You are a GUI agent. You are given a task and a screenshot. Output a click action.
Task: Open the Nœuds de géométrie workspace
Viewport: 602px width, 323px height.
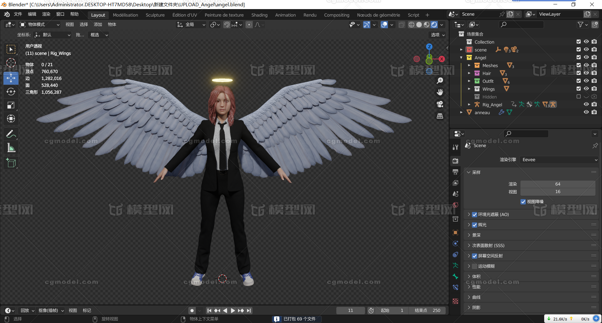[x=378, y=15]
